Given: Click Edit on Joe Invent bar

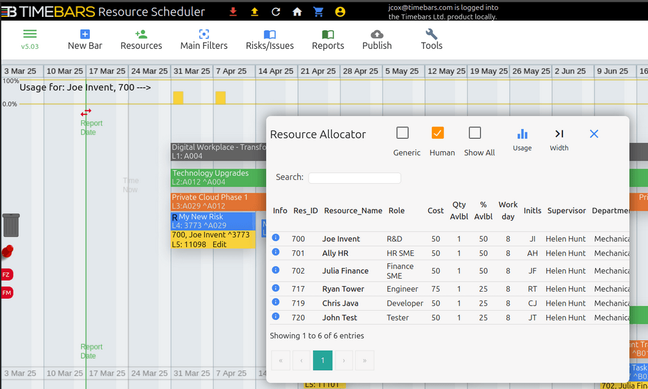Looking at the screenshot, I should click(x=219, y=244).
